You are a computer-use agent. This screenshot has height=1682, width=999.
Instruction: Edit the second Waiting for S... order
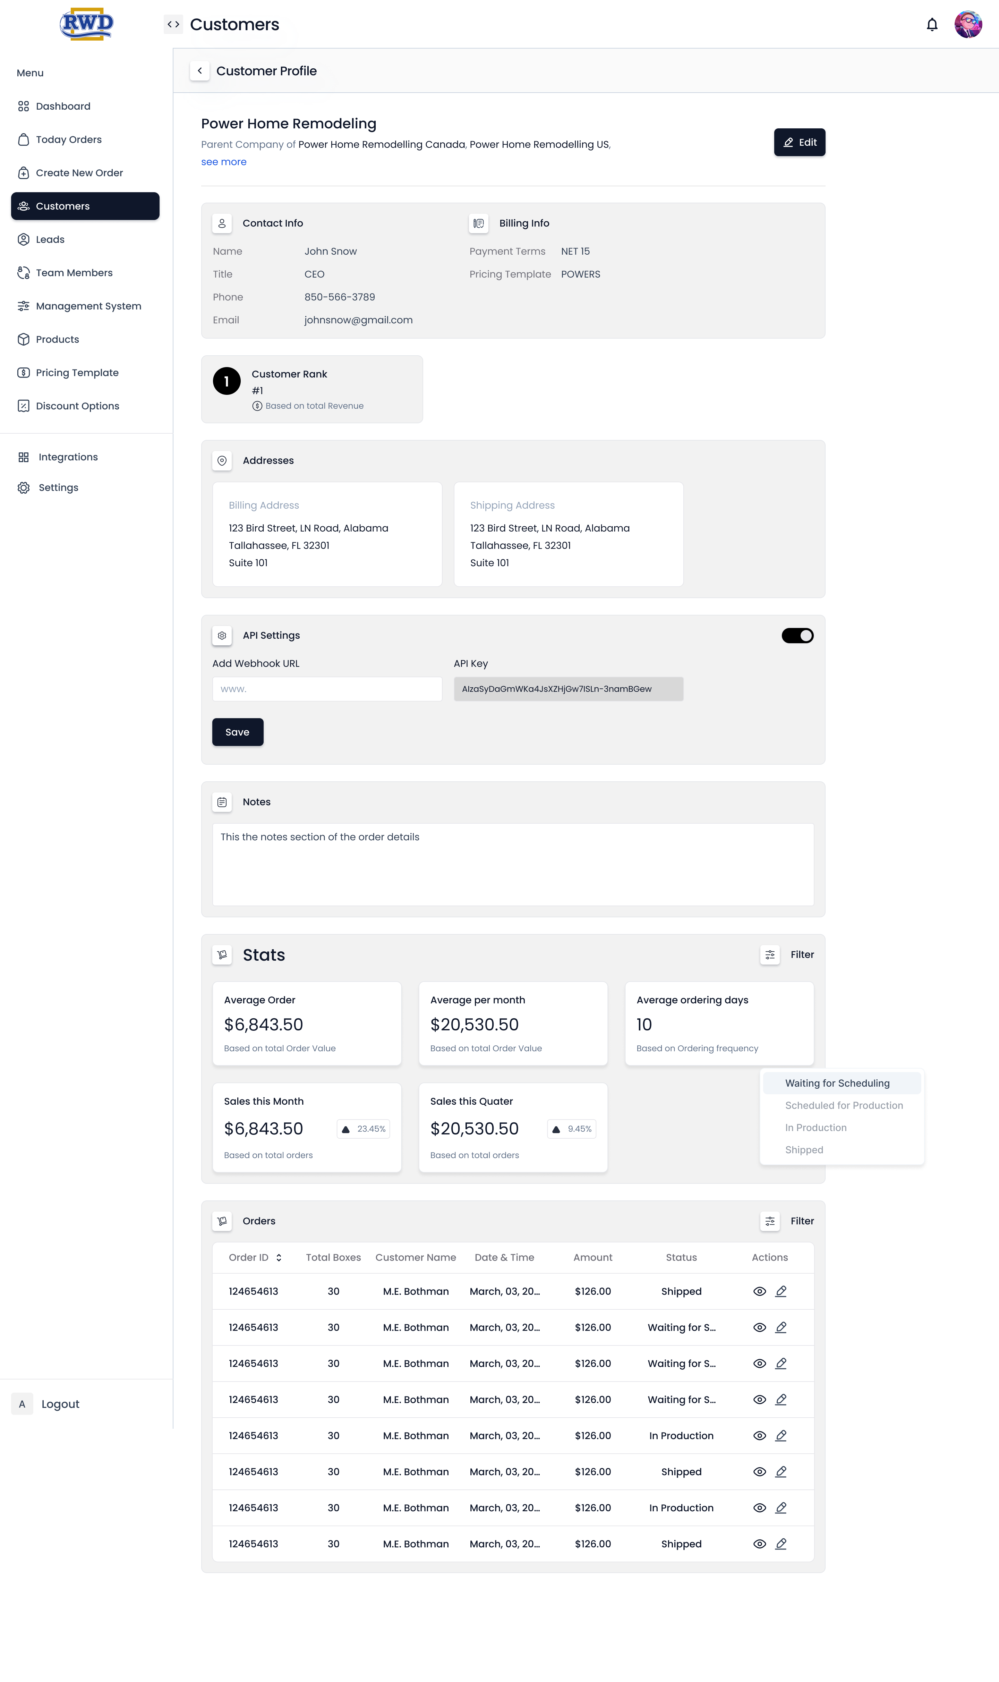click(x=781, y=1364)
